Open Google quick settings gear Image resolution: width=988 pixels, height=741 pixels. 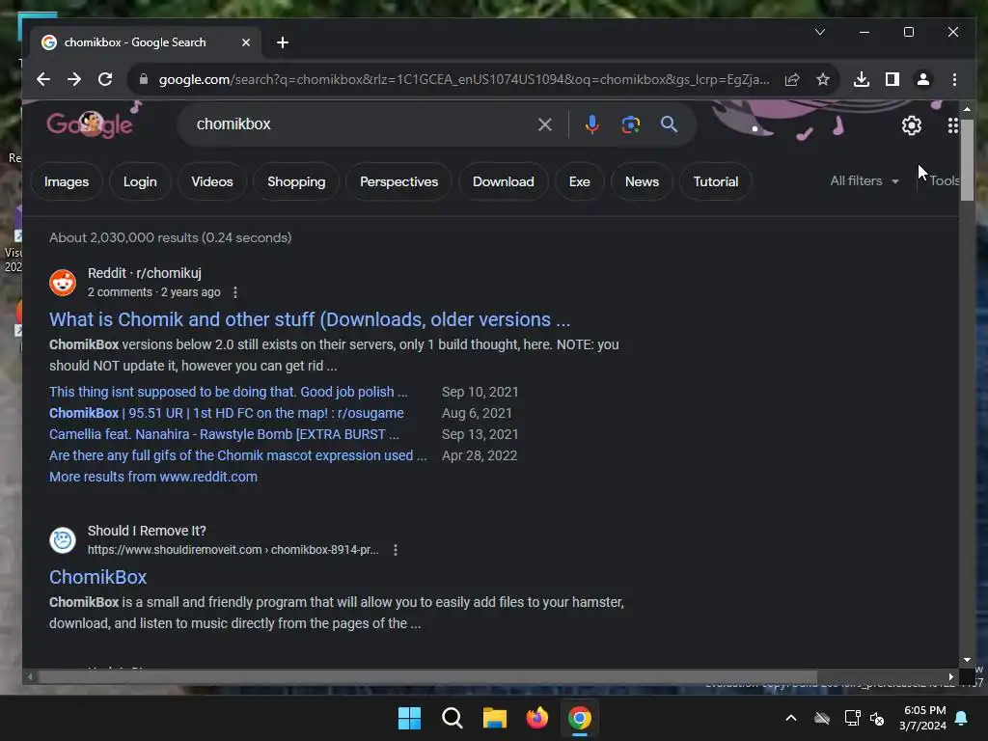pyautogui.click(x=911, y=125)
